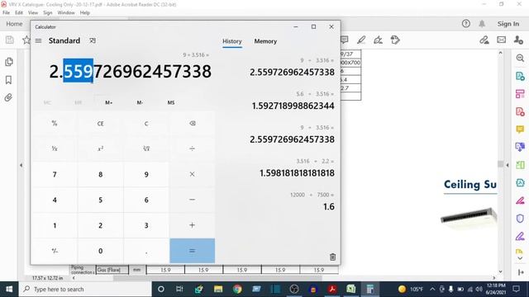Click the MS memory store button
The width and height of the screenshot is (529, 297).
[171, 102]
